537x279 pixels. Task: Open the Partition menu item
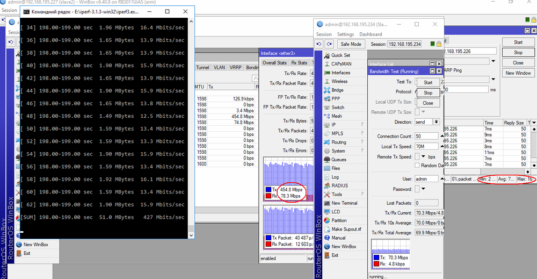click(x=335, y=220)
